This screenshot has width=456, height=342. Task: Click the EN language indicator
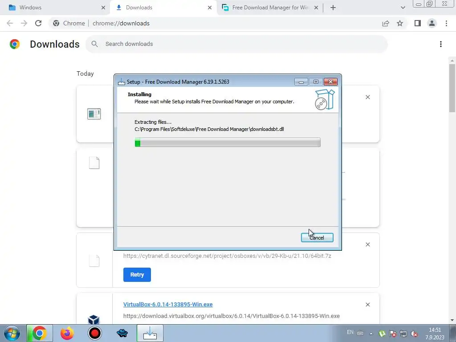click(350, 332)
